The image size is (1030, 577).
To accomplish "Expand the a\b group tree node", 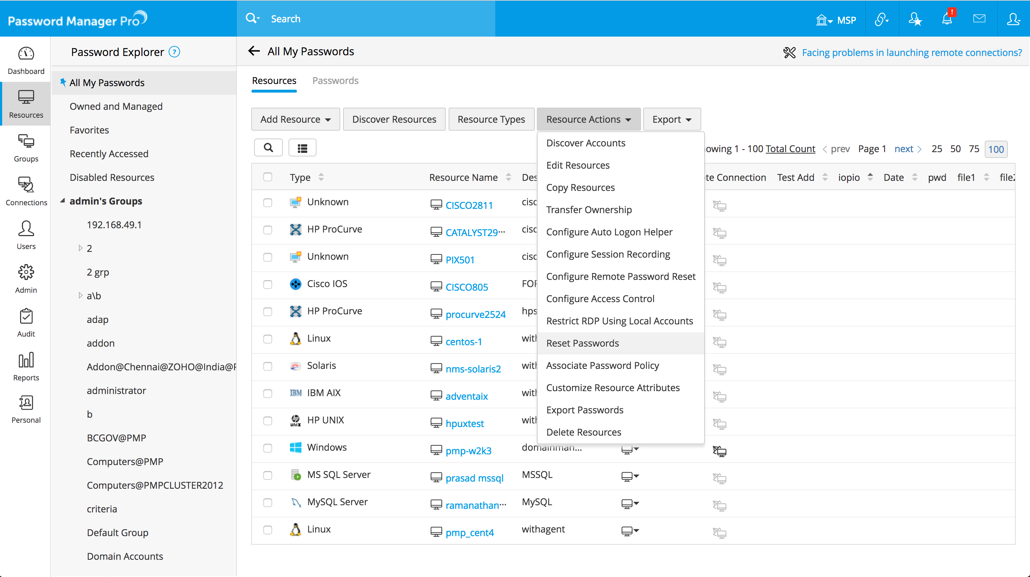I will 80,296.
